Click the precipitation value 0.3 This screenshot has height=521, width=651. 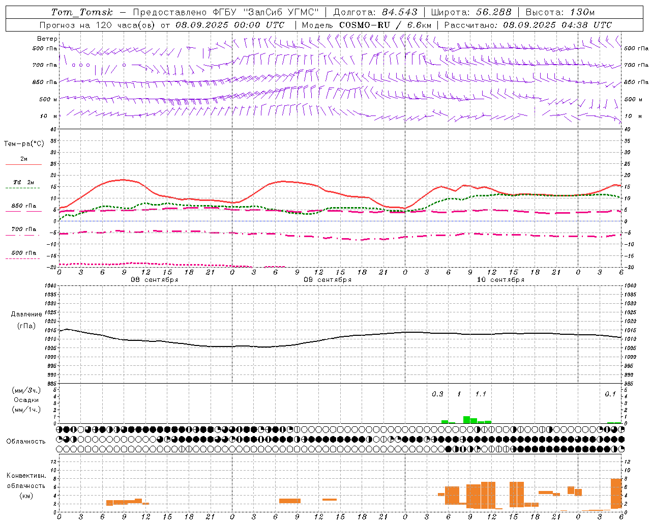437,394
